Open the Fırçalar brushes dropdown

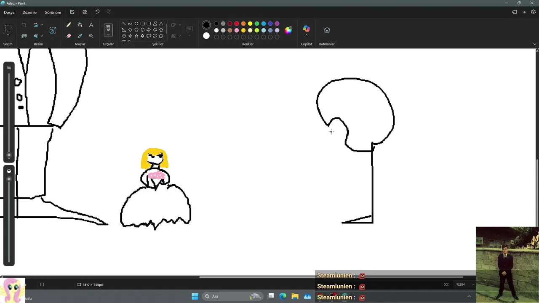tap(108, 35)
